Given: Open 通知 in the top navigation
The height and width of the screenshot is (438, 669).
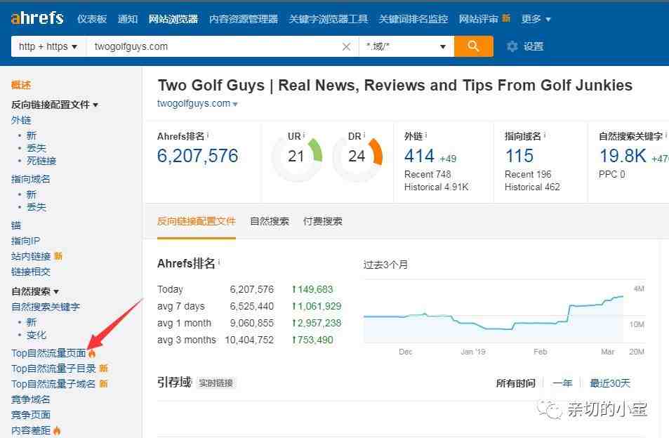Looking at the screenshot, I should click(x=128, y=19).
